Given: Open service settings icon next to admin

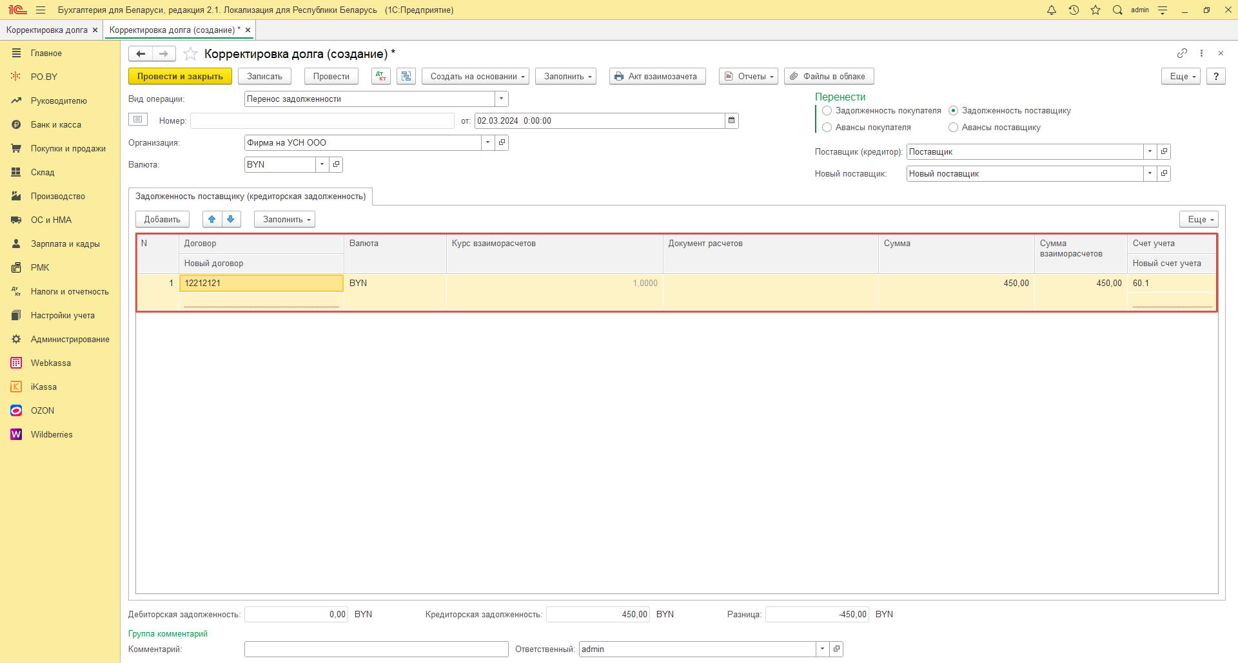Looking at the screenshot, I should click(x=1163, y=10).
